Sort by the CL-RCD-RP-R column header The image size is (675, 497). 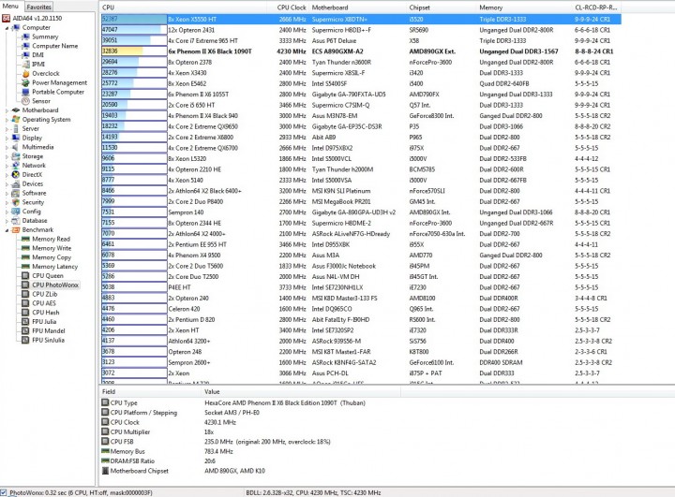point(596,7)
